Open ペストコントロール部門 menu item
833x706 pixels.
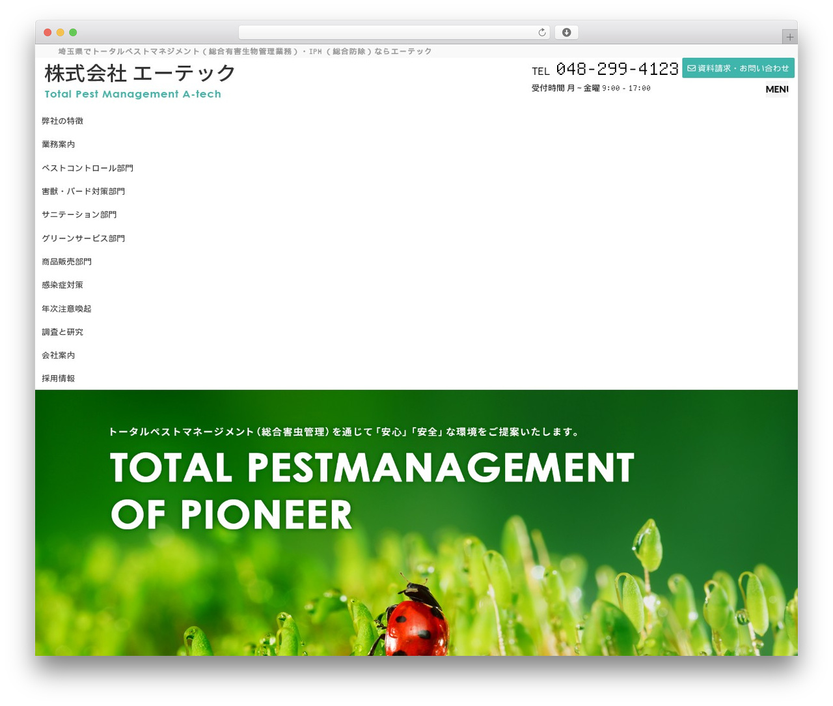pyautogui.click(x=87, y=168)
